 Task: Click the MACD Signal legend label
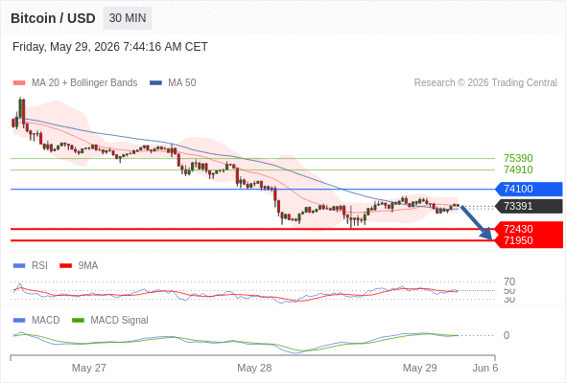pyautogui.click(x=120, y=321)
